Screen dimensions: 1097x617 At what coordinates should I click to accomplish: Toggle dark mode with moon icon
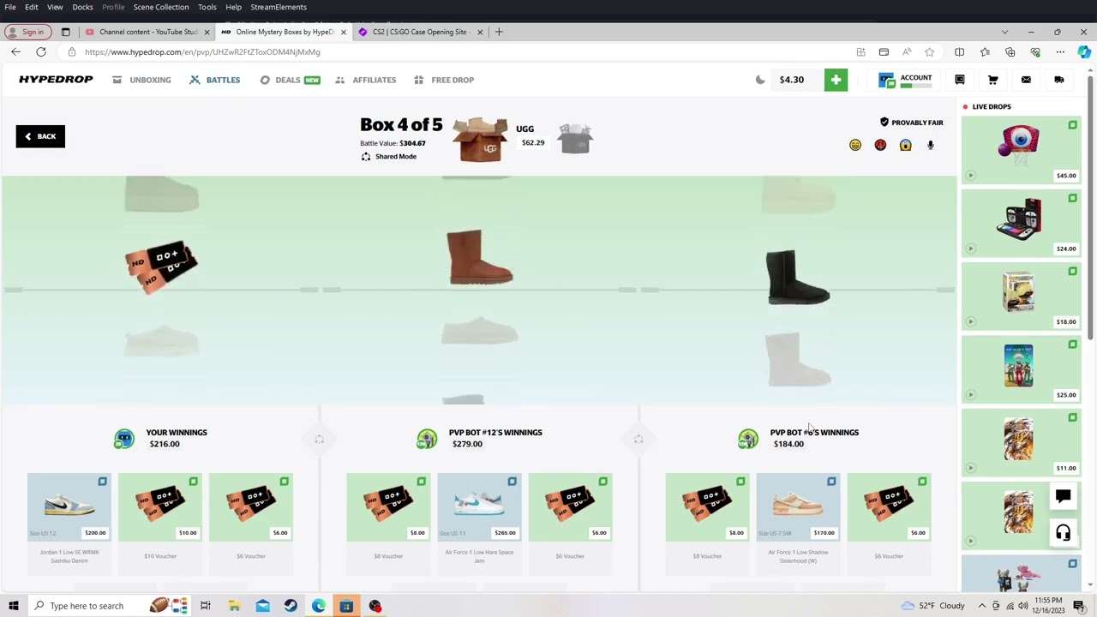point(760,80)
